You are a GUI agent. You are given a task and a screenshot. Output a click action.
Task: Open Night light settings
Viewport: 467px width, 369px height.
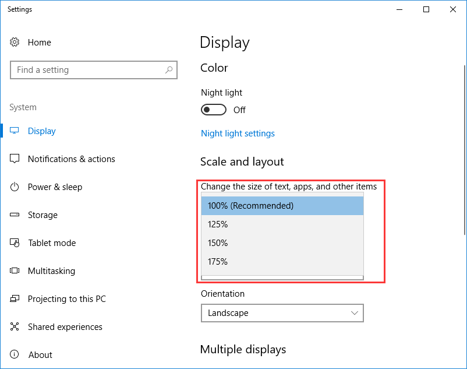coord(238,133)
